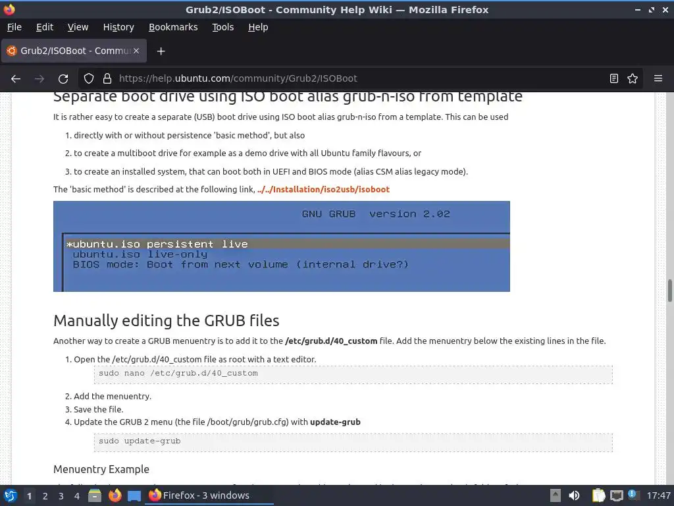
Task: Open the Bookmarks menu
Action: coord(173,27)
